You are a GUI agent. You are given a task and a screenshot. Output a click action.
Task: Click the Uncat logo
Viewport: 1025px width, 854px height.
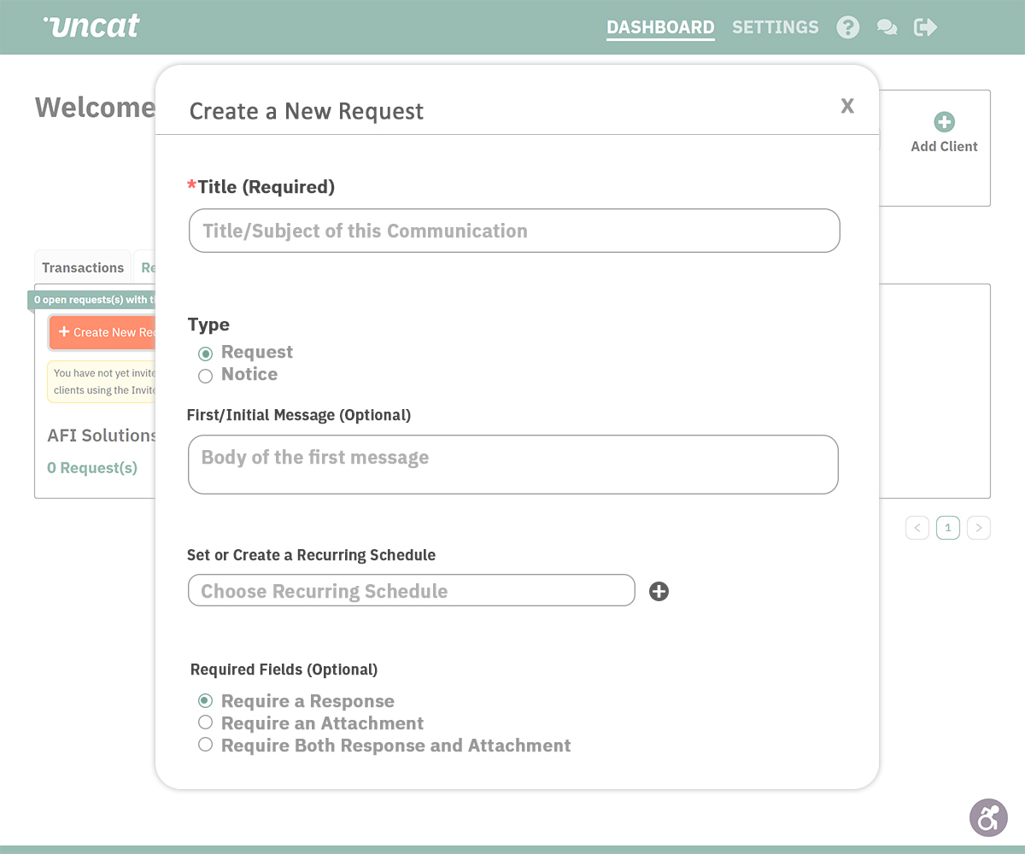coord(91,26)
